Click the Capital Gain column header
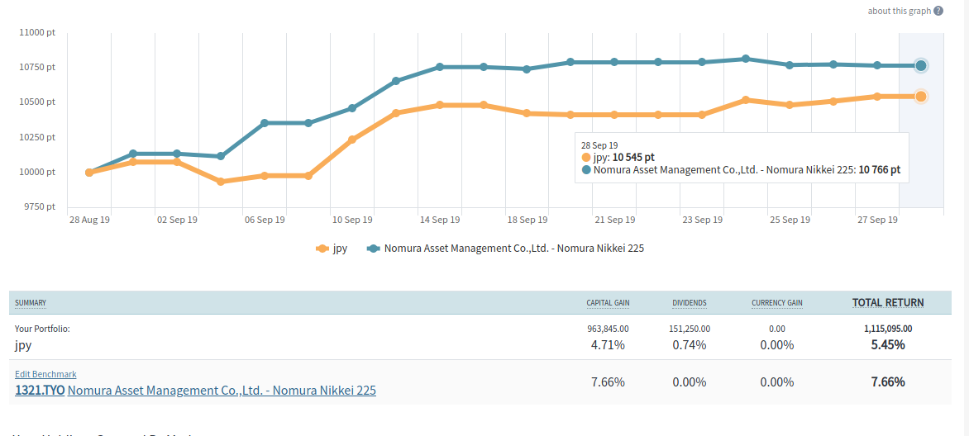969x436 pixels. [608, 303]
